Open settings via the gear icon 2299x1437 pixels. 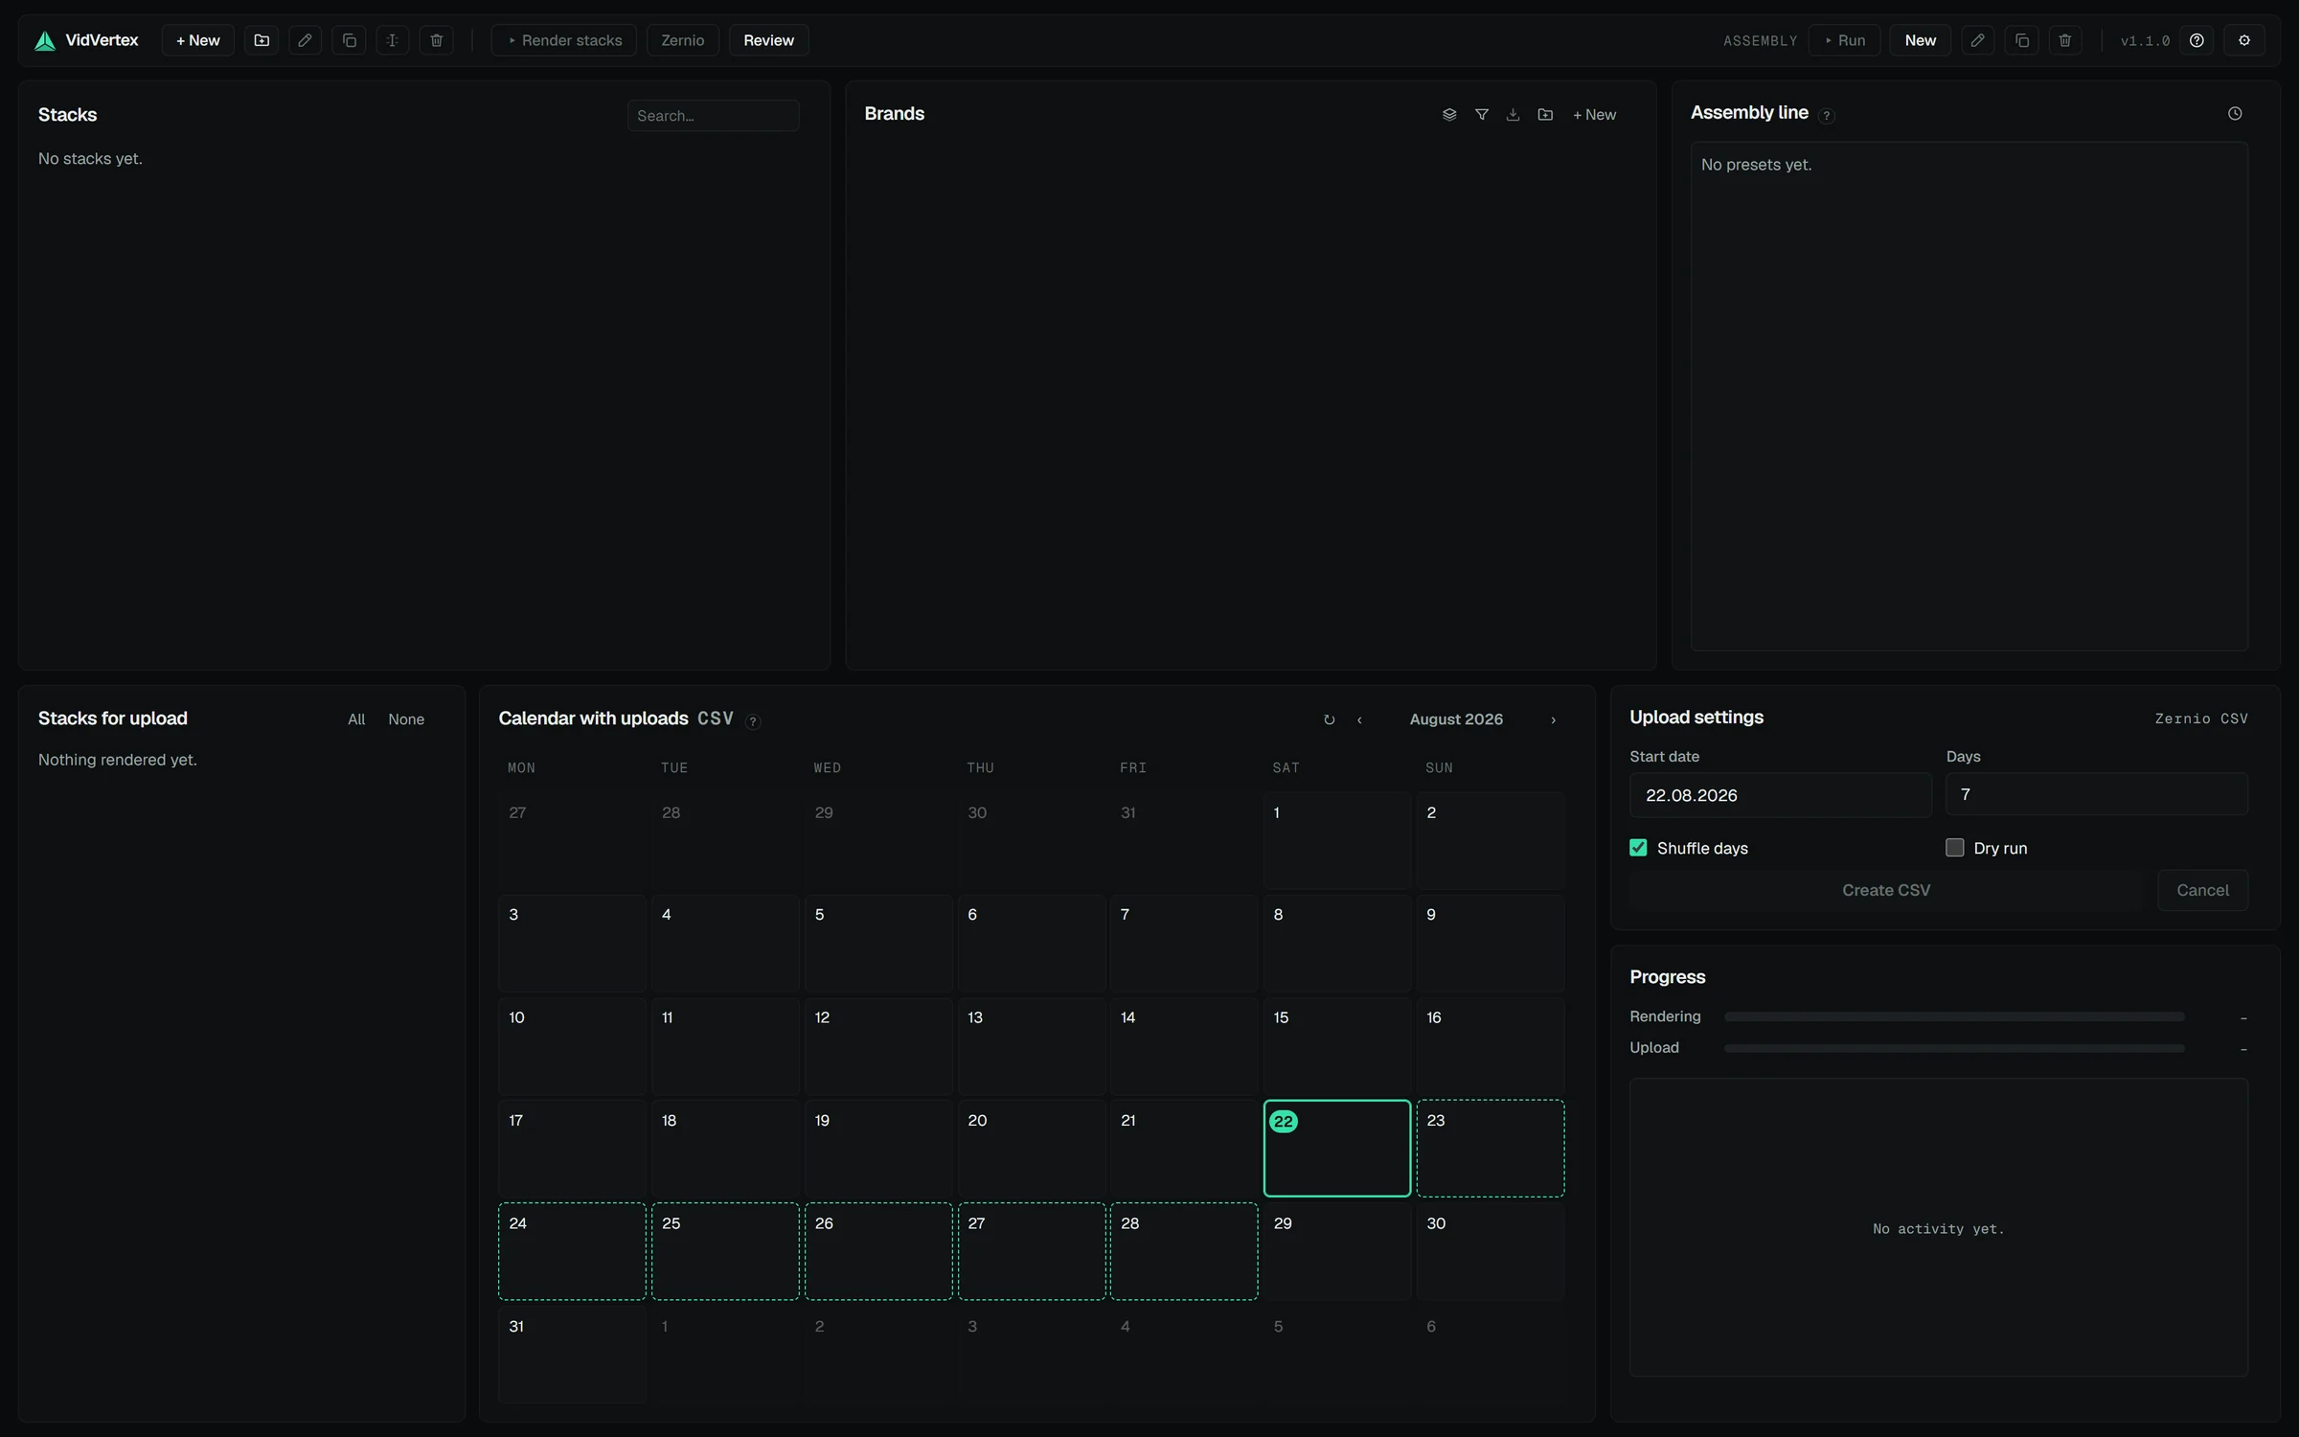pos(2244,40)
